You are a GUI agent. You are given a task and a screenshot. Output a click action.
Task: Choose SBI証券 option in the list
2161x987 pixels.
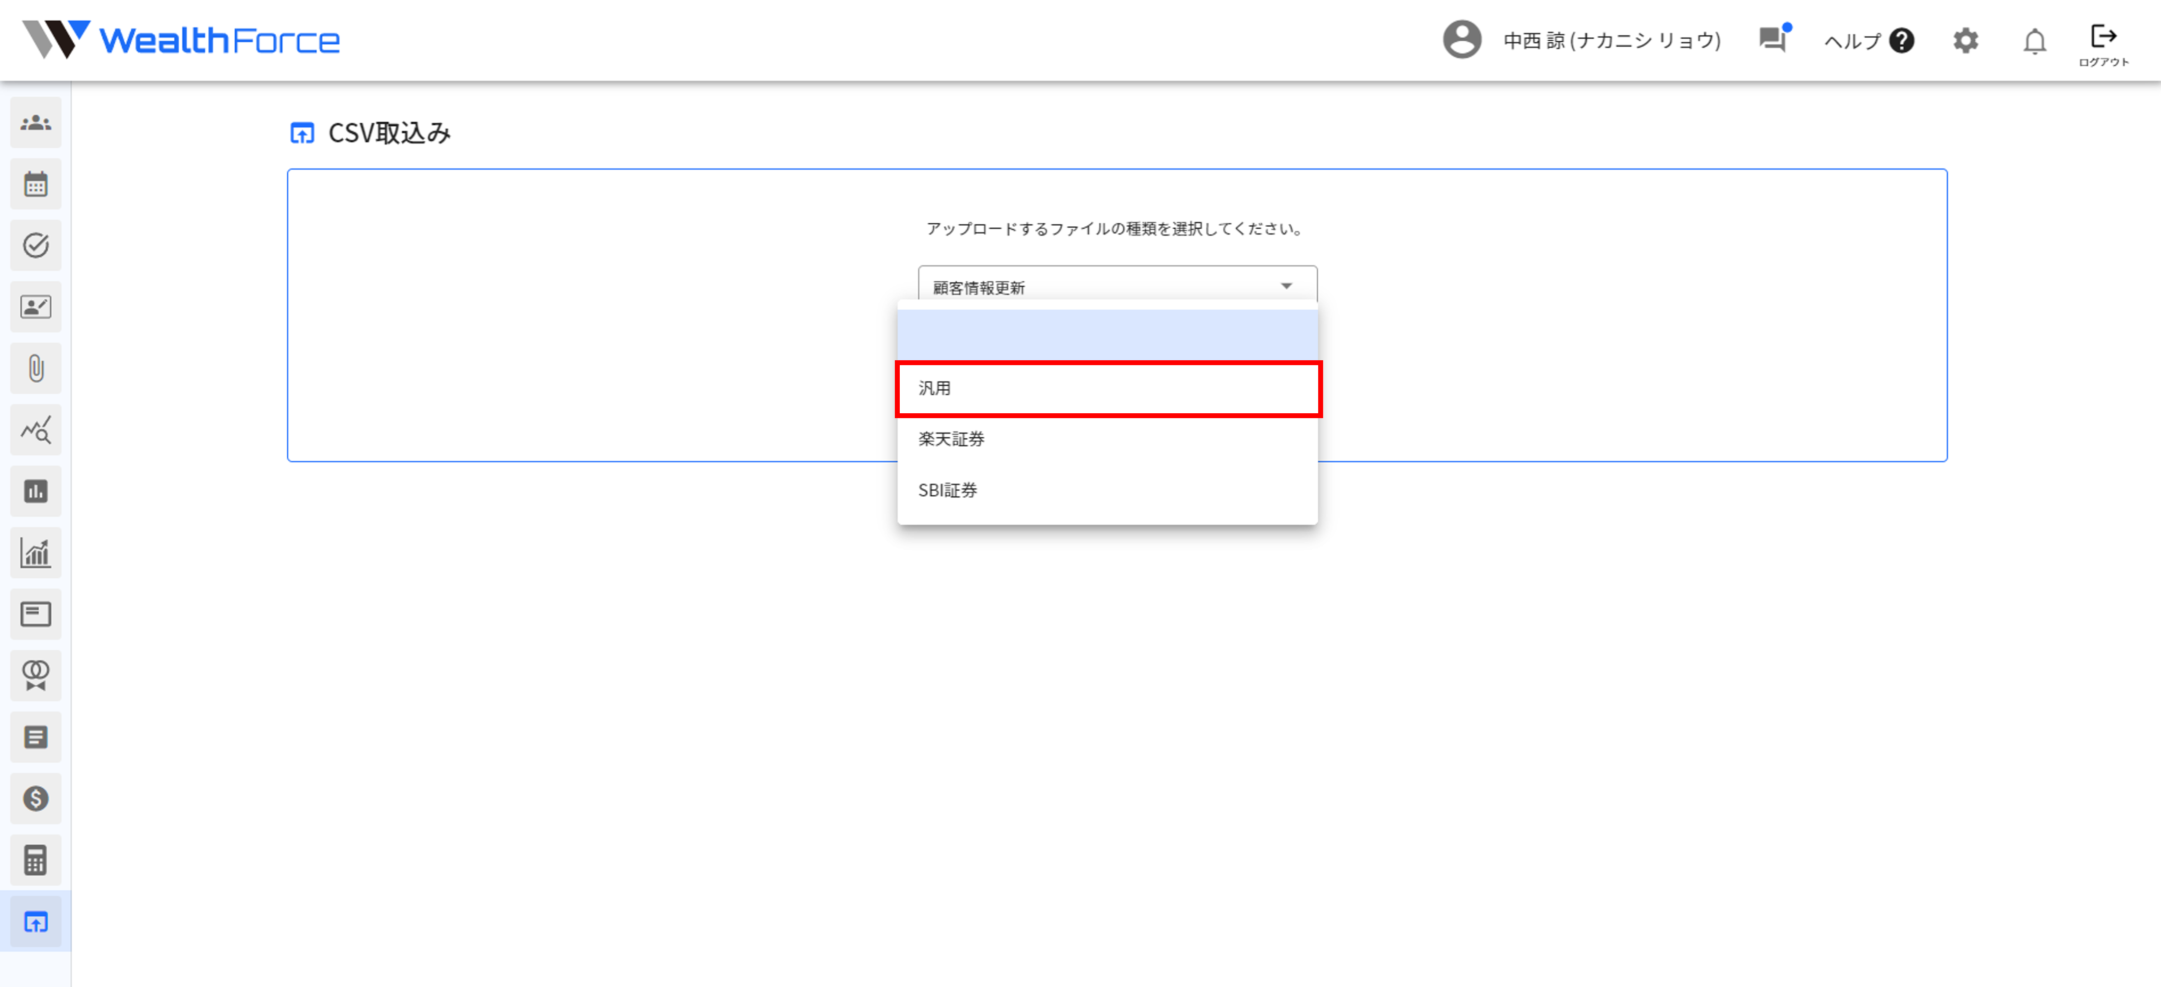pyautogui.click(x=1108, y=491)
